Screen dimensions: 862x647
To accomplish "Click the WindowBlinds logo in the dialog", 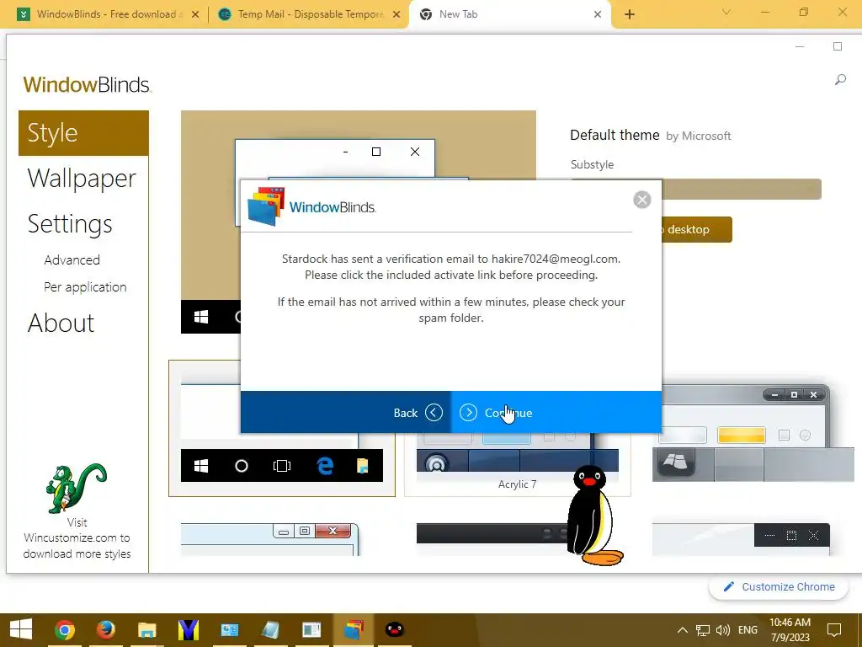I will pyautogui.click(x=311, y=207).
